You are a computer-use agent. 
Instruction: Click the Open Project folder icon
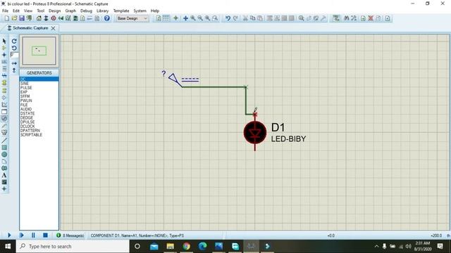pos(14,18)
